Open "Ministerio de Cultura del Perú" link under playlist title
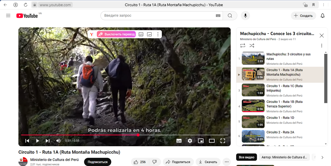Viewport: 331px width, 166px height. (x=258, y=39)
